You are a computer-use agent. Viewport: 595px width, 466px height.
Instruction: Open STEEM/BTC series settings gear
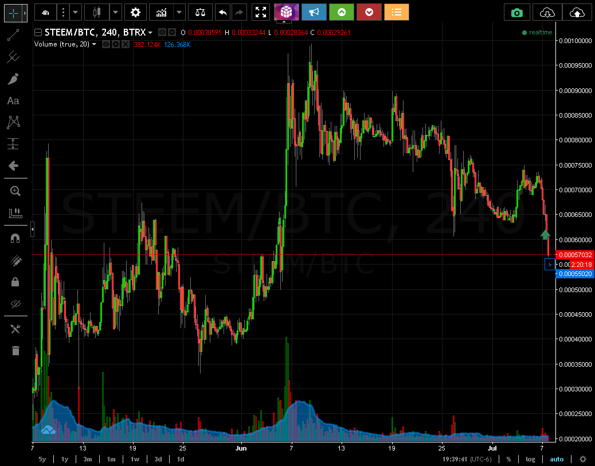tap(172, 33)
